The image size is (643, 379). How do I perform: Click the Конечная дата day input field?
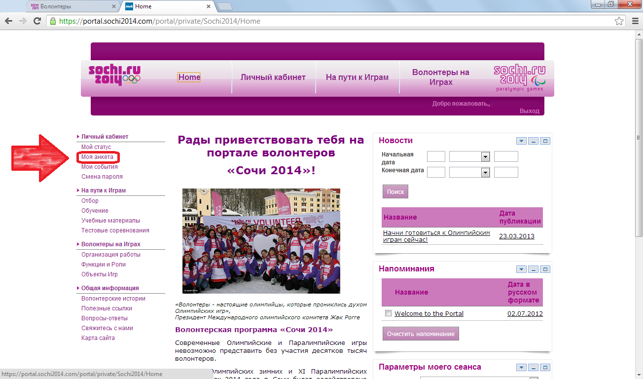pyautogui.click(x=436, y=172)
